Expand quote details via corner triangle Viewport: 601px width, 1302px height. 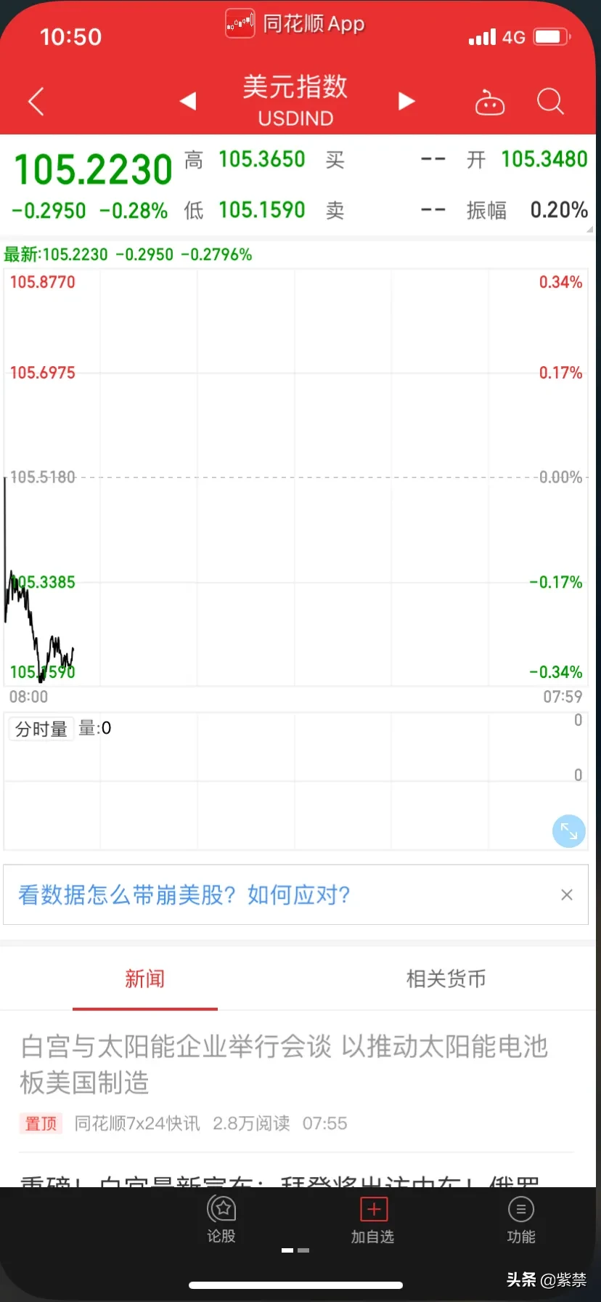click(589, 230)
